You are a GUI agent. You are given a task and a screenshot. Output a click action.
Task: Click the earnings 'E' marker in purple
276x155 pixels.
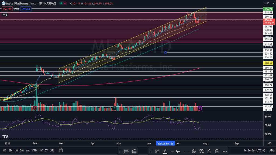(x=200, y=108)
